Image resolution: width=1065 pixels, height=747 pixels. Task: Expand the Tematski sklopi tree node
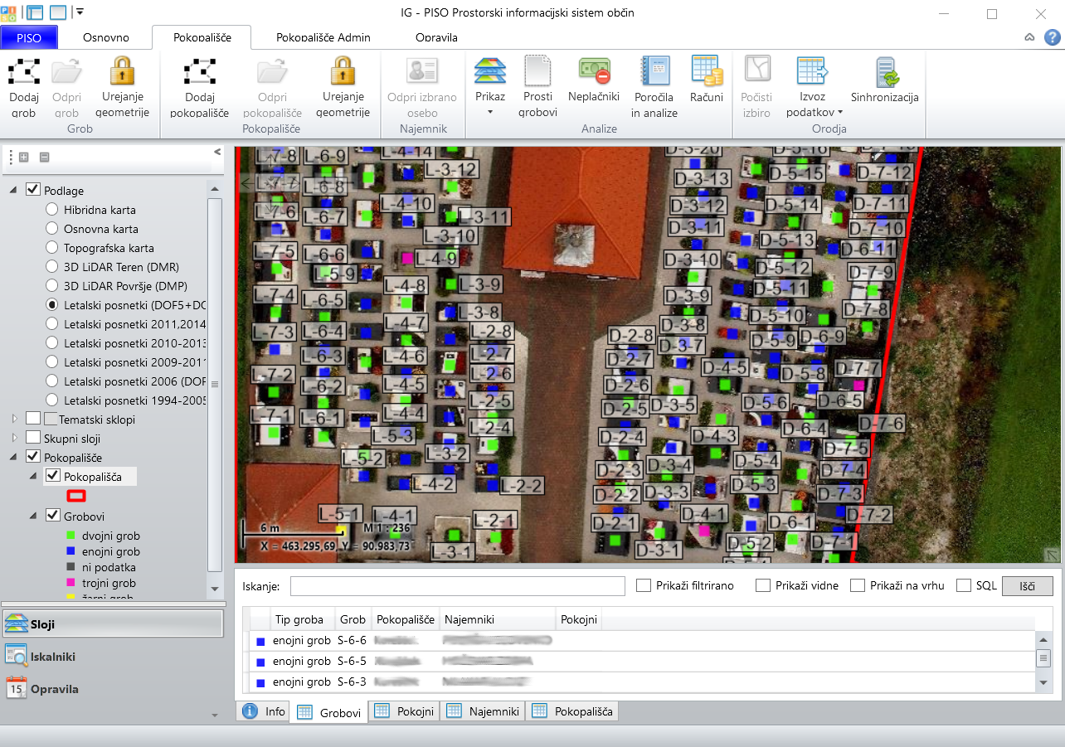click(x=14, y=420)
